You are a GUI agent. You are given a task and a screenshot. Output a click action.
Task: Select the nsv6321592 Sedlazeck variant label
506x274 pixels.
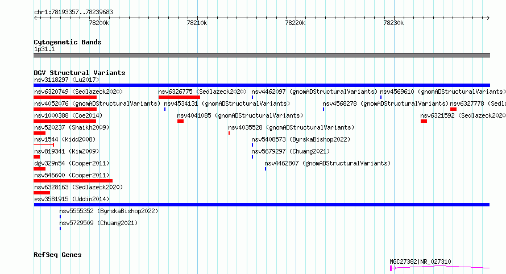463,115
